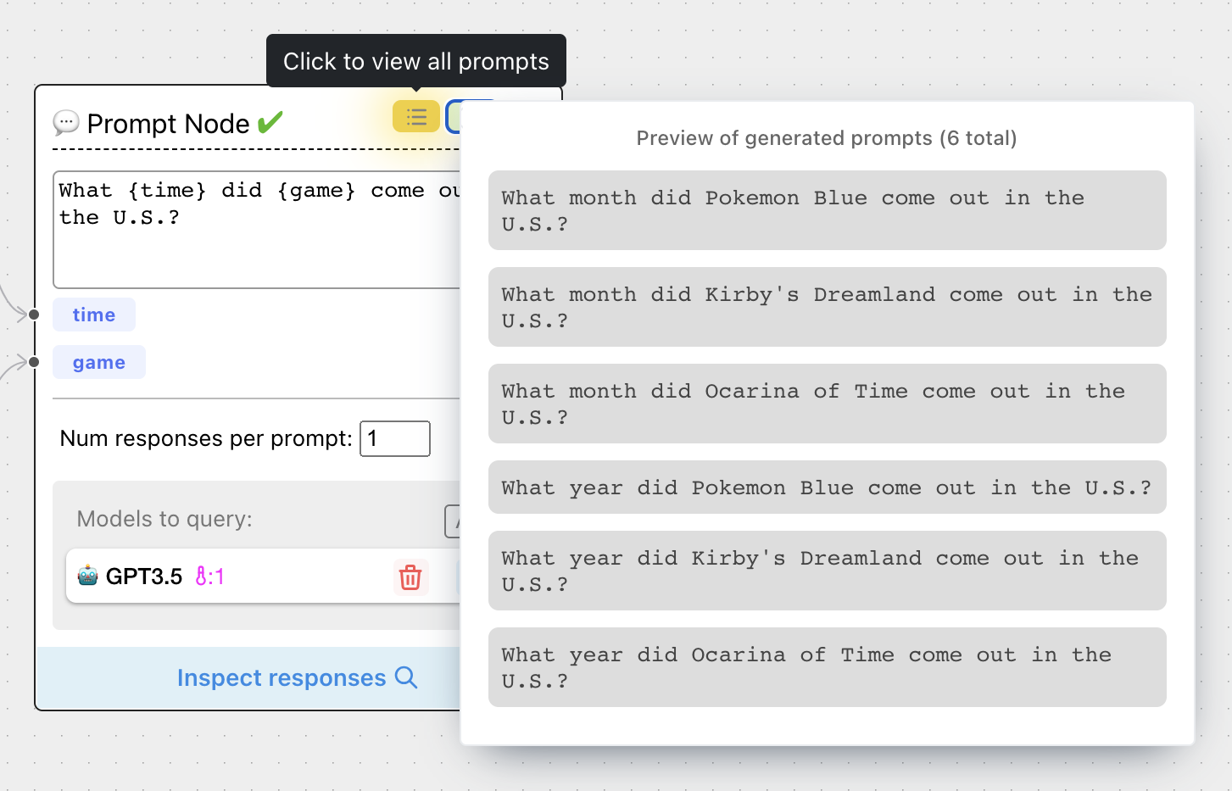
Task: Select the Ocarina of Time year prompt card
Action: [x=827, y=667]
